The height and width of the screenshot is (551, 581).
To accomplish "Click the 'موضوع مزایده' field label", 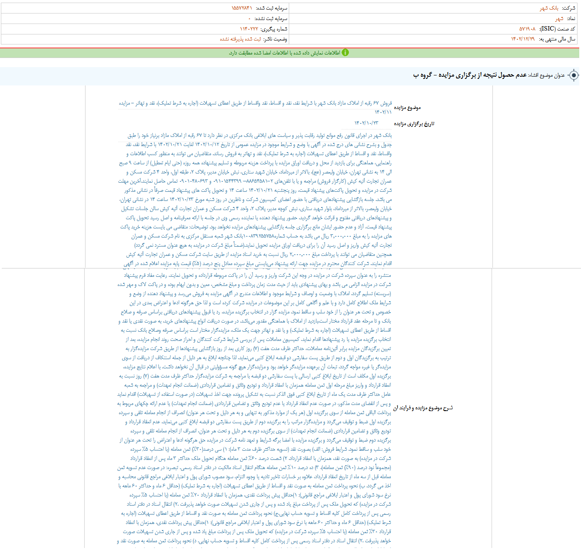I will [407, 108].
